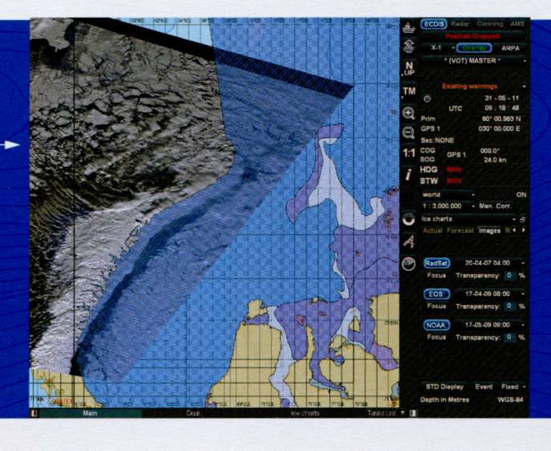Viewport: 551px width, 451px height.
Task: Toggle the EOS image layer
Action: tap(437, 294)
